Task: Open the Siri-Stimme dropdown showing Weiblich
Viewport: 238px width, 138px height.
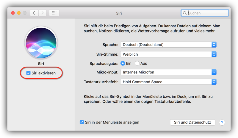Action: tap(168, 54)
